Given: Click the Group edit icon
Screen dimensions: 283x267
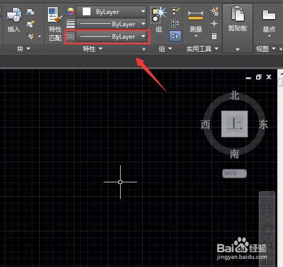Looking at the screenshot, I should [x=175, y=24].
